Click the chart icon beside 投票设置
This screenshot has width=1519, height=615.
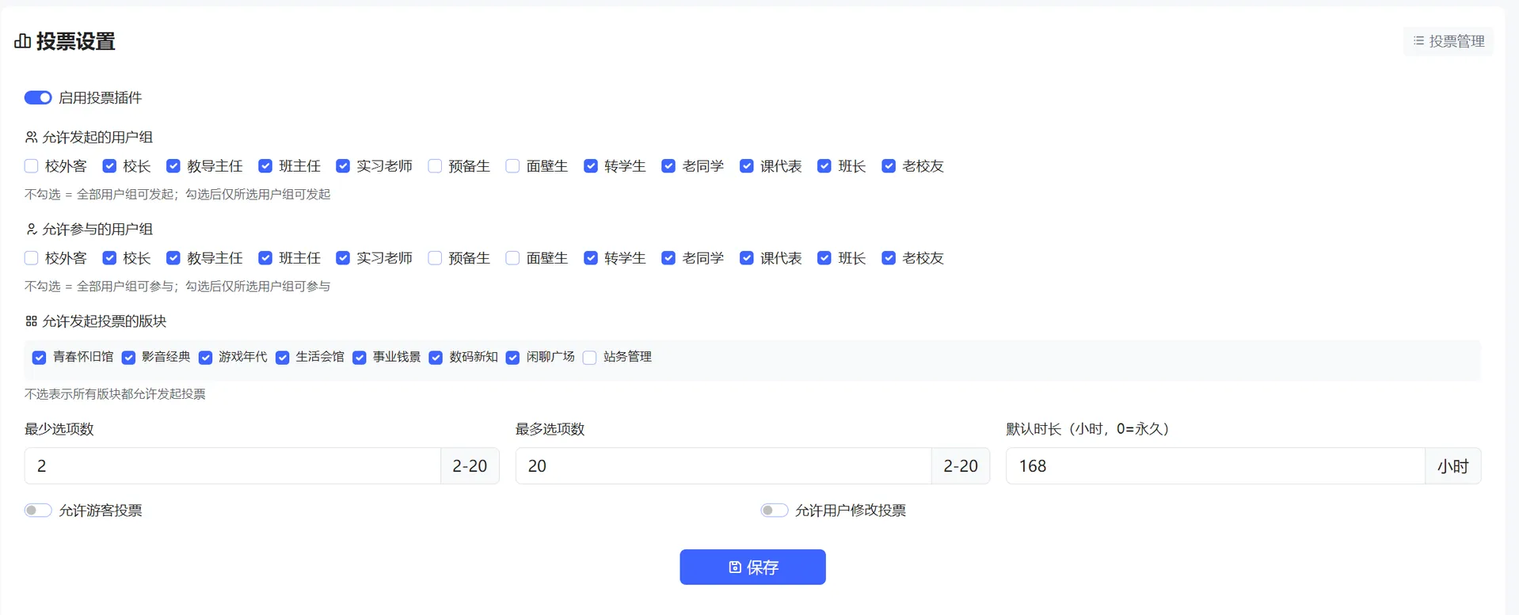23,41
